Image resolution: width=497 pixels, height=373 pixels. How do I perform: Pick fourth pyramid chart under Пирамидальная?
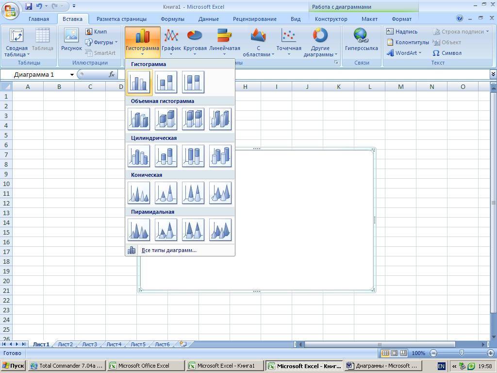220,230
